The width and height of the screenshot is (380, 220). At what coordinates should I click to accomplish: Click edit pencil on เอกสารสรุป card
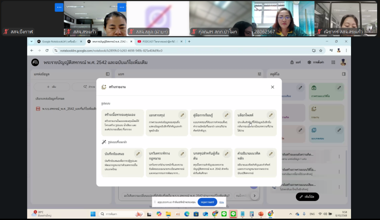182,115
